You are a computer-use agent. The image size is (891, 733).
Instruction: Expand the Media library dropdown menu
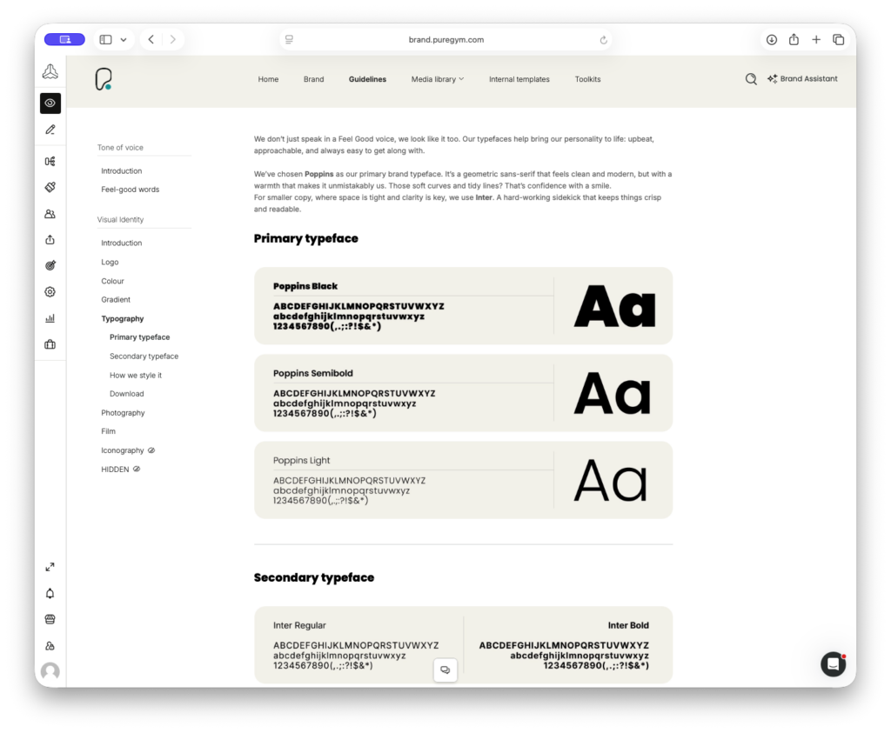(x=438, y=79)
